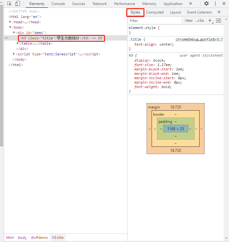Open the three-dot actions for selected node
The image size is (229, 242).
pos(7,38)
